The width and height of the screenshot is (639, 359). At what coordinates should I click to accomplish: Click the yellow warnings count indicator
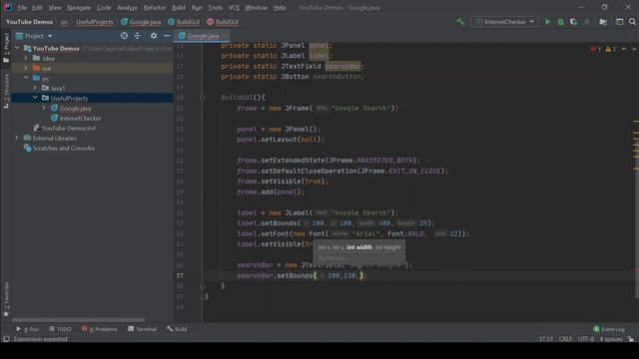coord(611,49)
